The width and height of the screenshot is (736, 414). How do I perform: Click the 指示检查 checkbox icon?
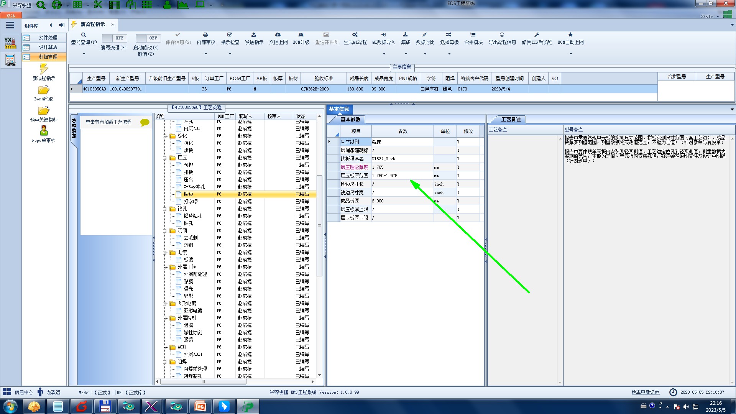click(x=230, y=35)
